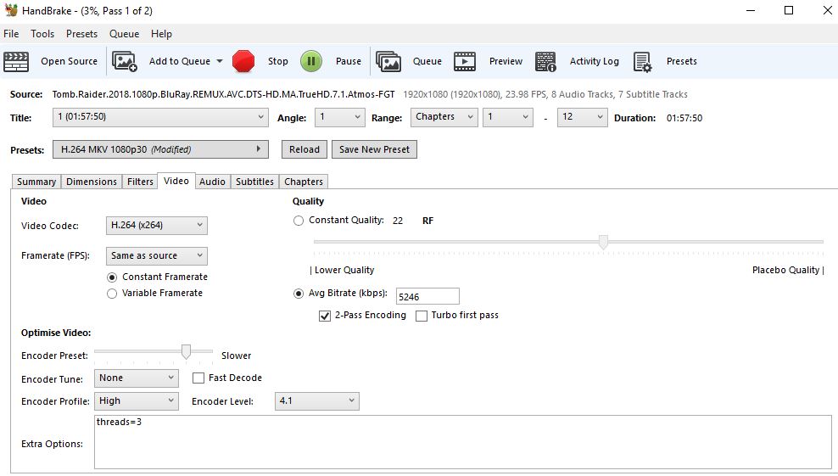Toggle the 2-Pass Encoding checkbox
The height and width of the screenshot is (476, 838).
(324, 316)
